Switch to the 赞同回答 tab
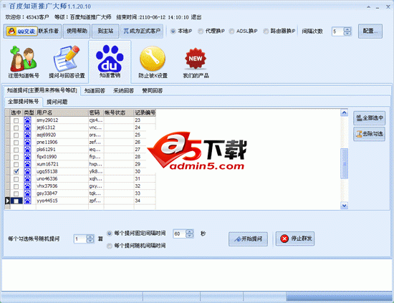The image size is (394, 303). [x=153, y=91]
